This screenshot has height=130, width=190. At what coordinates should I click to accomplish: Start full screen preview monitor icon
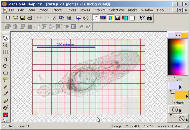point(79,18)
